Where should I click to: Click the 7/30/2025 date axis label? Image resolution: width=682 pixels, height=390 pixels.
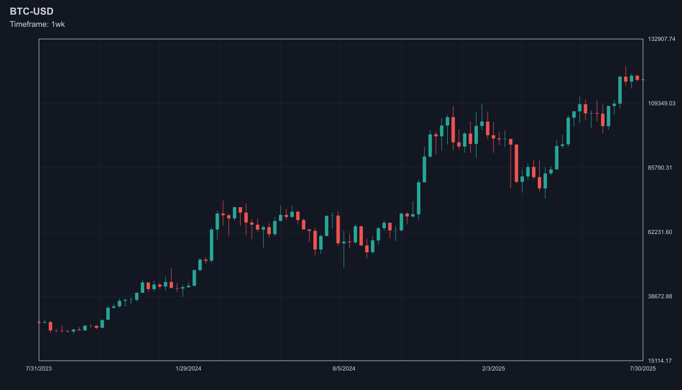[x=643, y=369]
